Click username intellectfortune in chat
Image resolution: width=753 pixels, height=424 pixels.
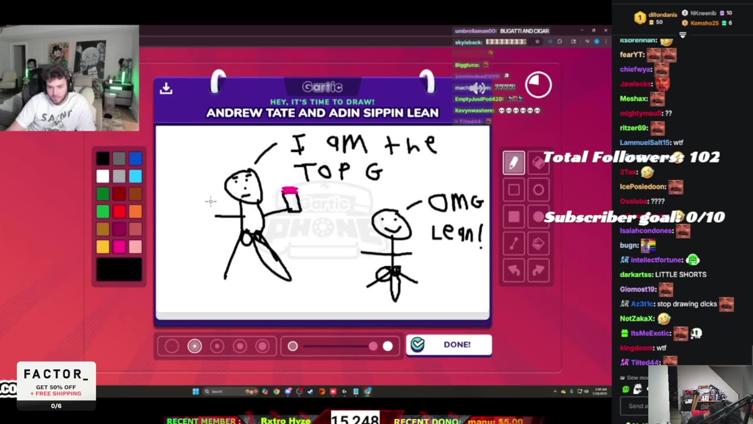tap(657, 260)
